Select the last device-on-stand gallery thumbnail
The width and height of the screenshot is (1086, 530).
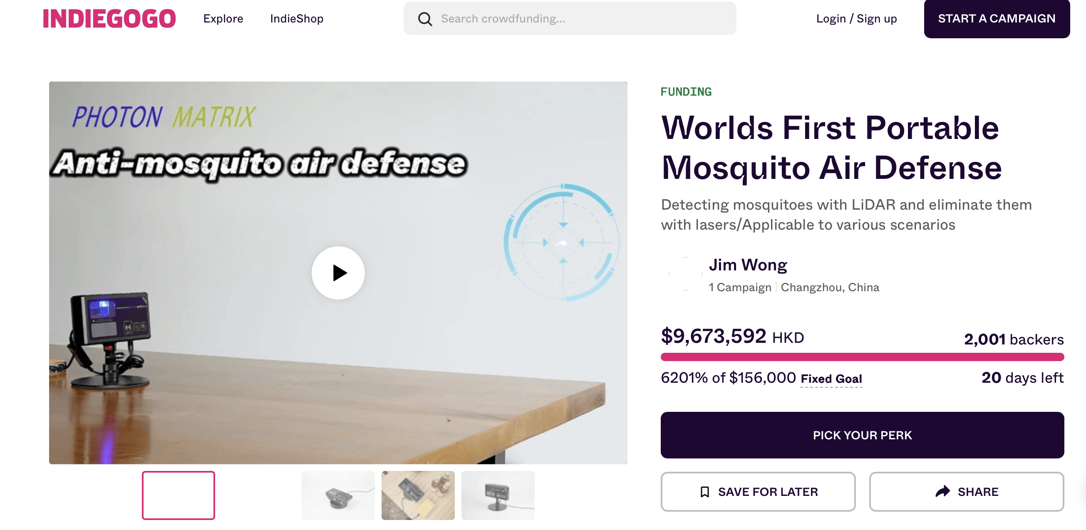click(498, 495)
